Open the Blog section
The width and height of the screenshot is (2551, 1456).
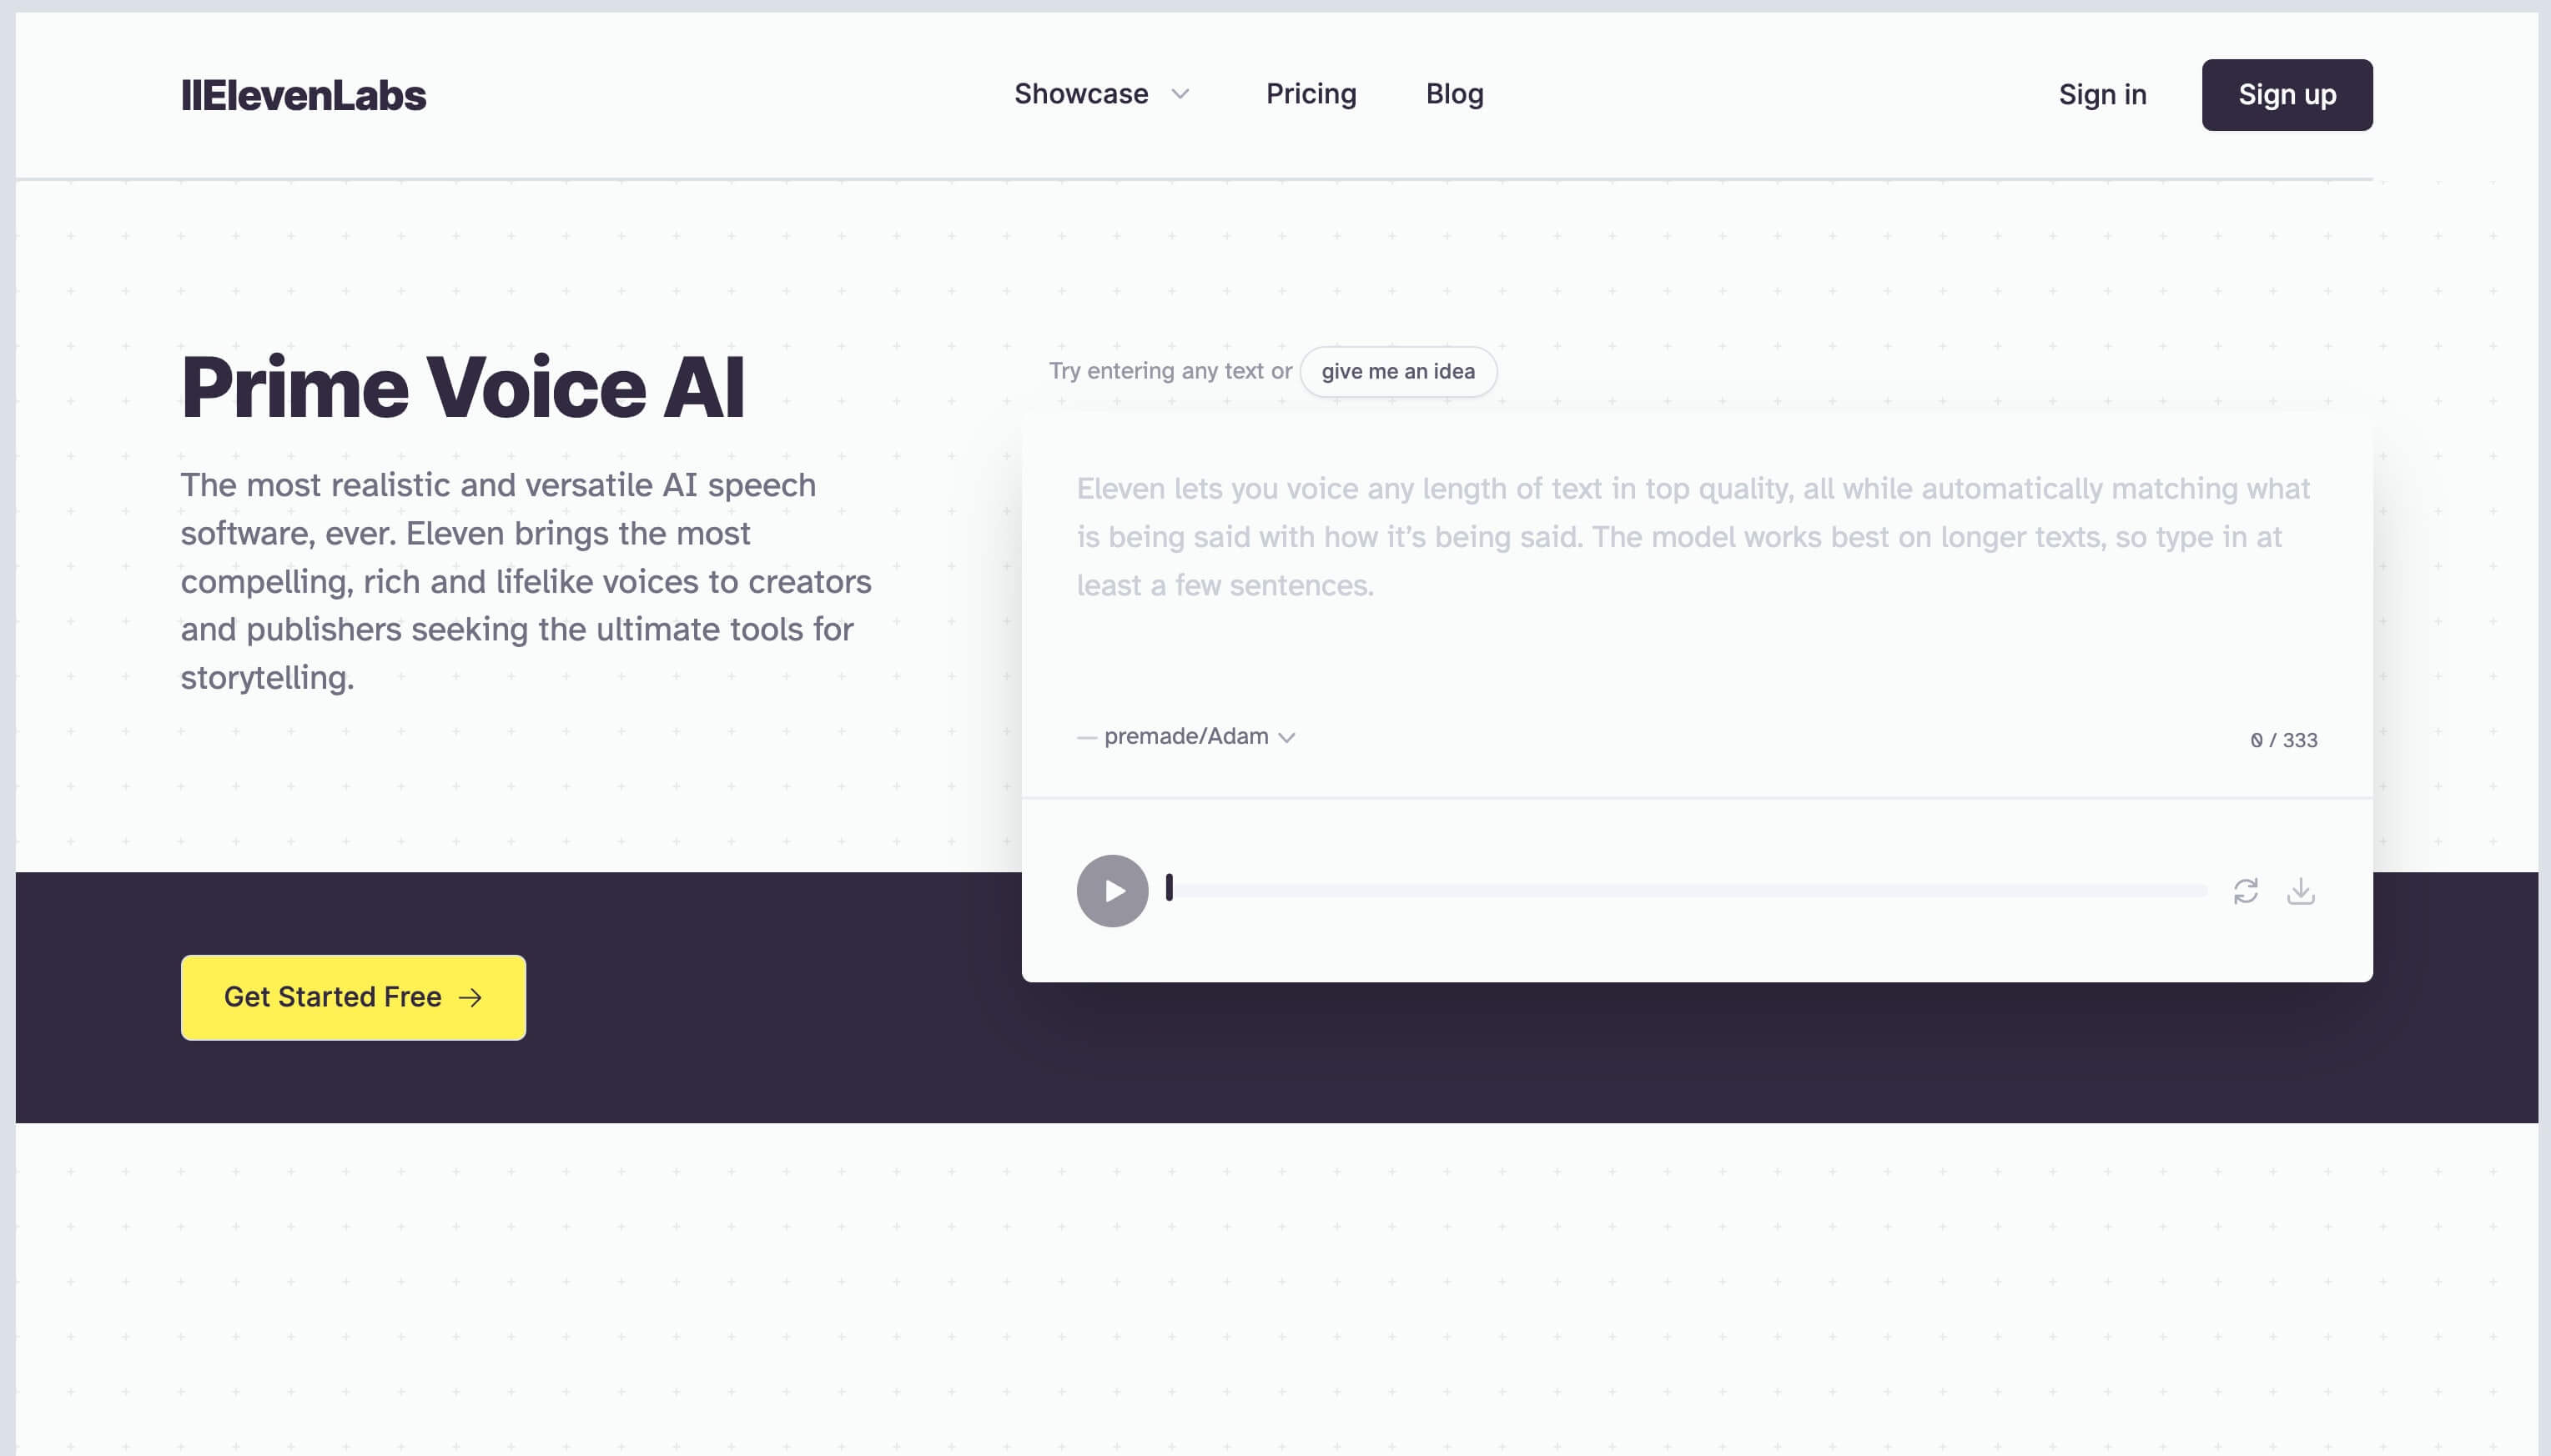tap(1453, 93)
